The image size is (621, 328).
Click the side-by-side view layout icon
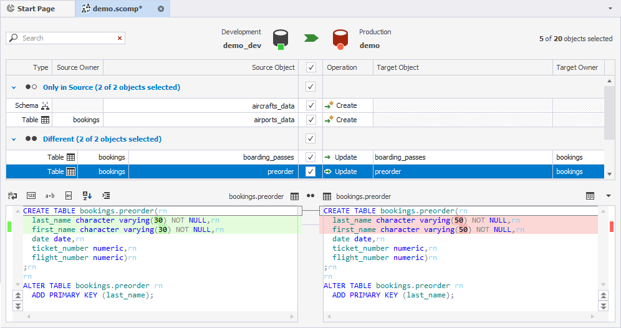pos(590,196)
